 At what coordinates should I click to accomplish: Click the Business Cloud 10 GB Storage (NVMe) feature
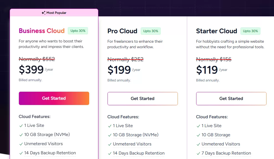pyautogui.click(x=47, y=135)
